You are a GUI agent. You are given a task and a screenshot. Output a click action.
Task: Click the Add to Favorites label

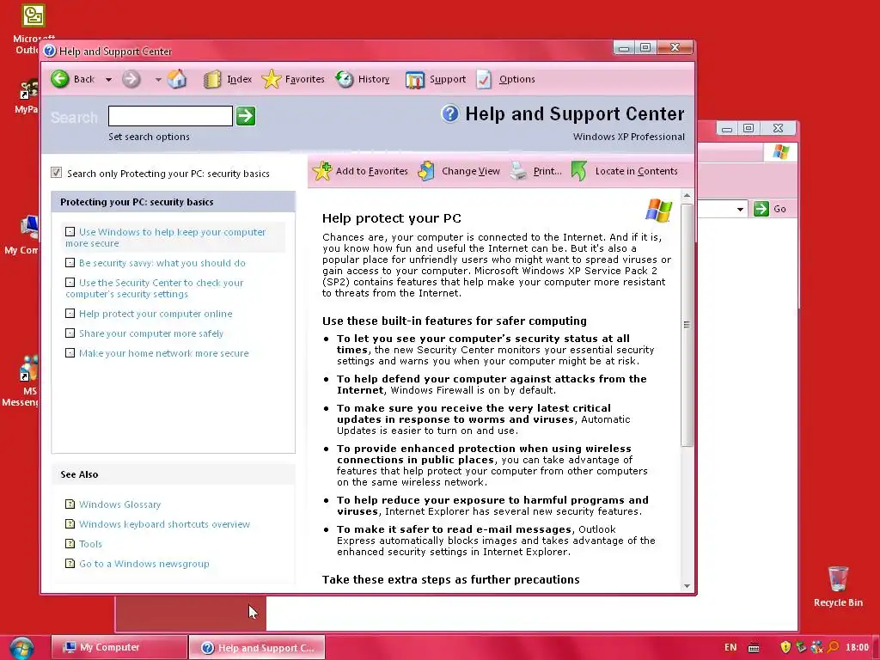pos(371,171)
